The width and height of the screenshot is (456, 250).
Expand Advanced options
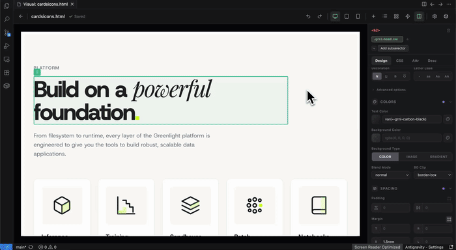391,90
